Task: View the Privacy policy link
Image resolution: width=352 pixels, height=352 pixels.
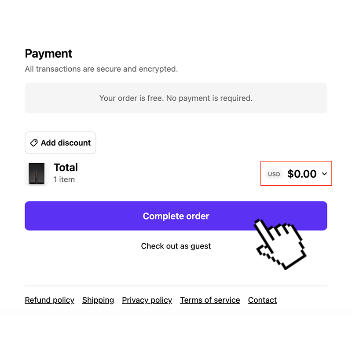Action: (147, 300)
